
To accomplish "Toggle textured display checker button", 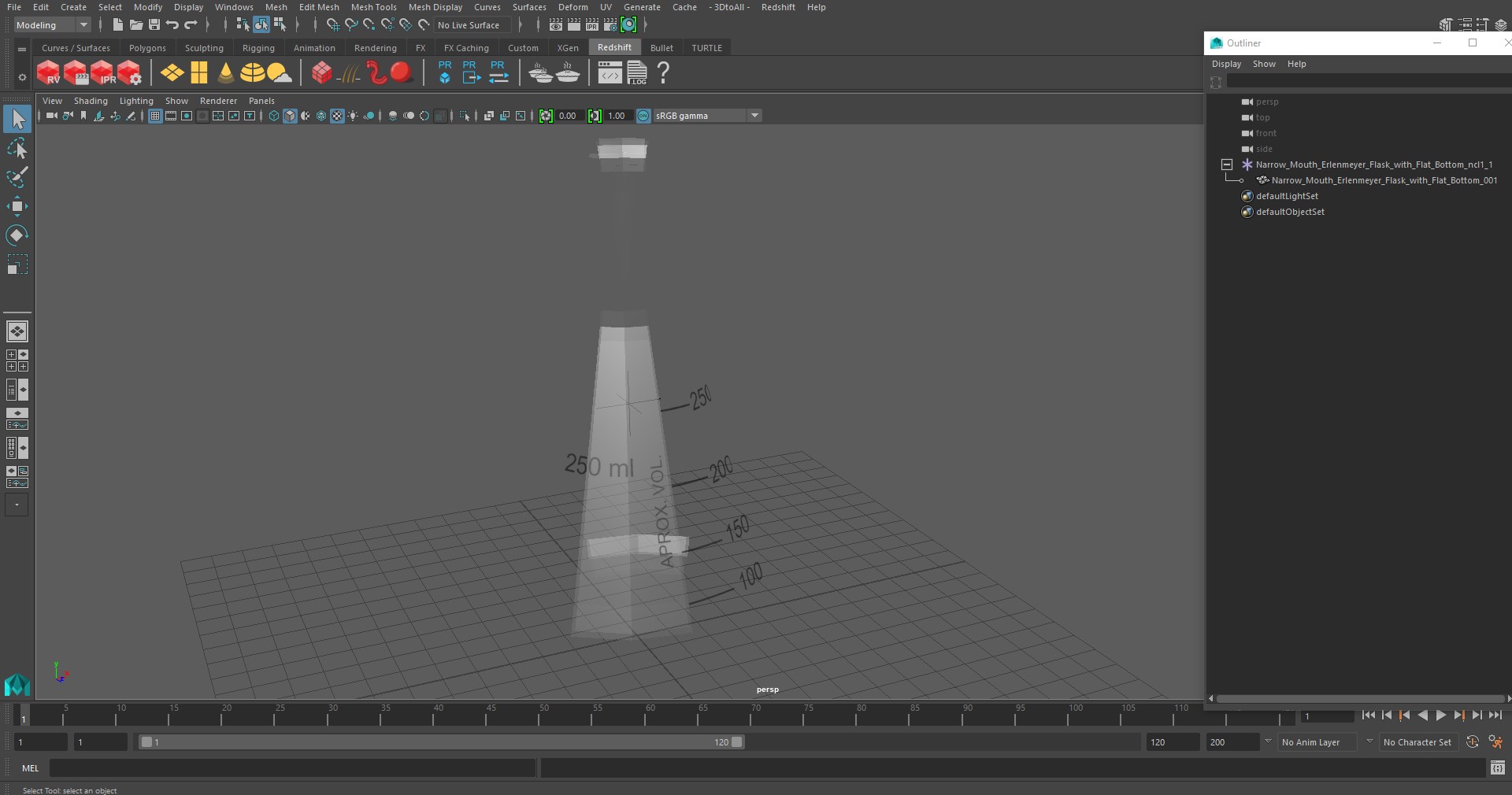I will pyautogui.click(x=337, y=116).
